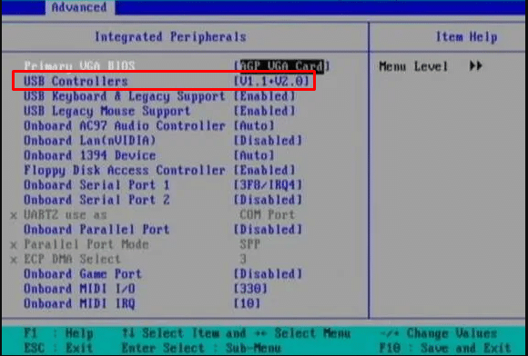Click the Change Values hint

[x=439, y=333]
